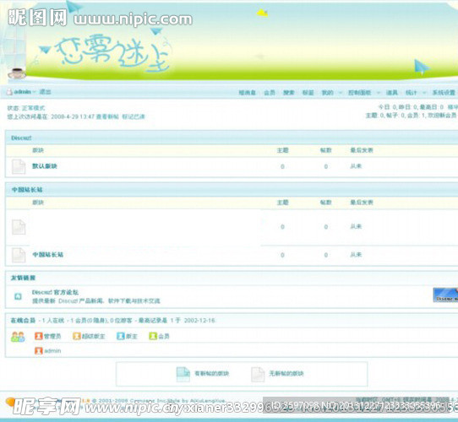Click the small icon left of Discuz! 官方论坛
This screenshot has height=422, width=458.
[x=18, y=296]
